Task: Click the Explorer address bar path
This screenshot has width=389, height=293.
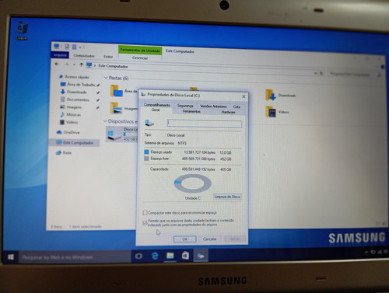Action: tap(113, 66)
